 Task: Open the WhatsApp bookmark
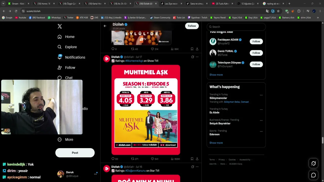(54, 18)
